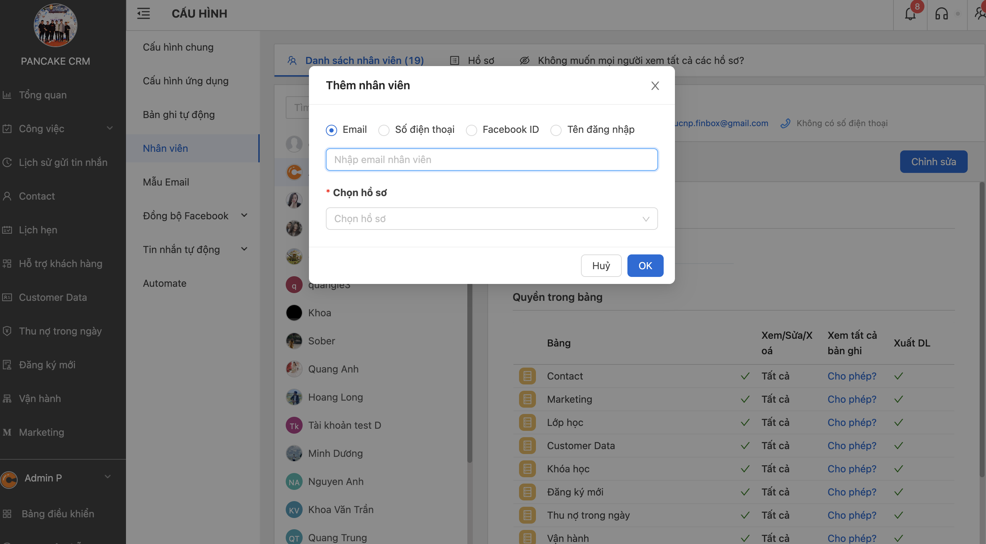Collapse sidebar with the hamburger menu icon
986x544 pixels.
[x=144, y=14]
